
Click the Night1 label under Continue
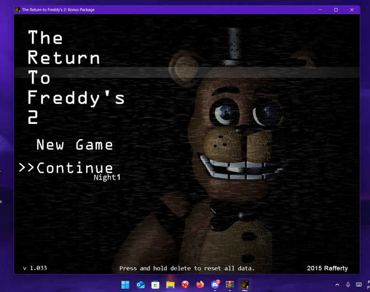[107, 177]
